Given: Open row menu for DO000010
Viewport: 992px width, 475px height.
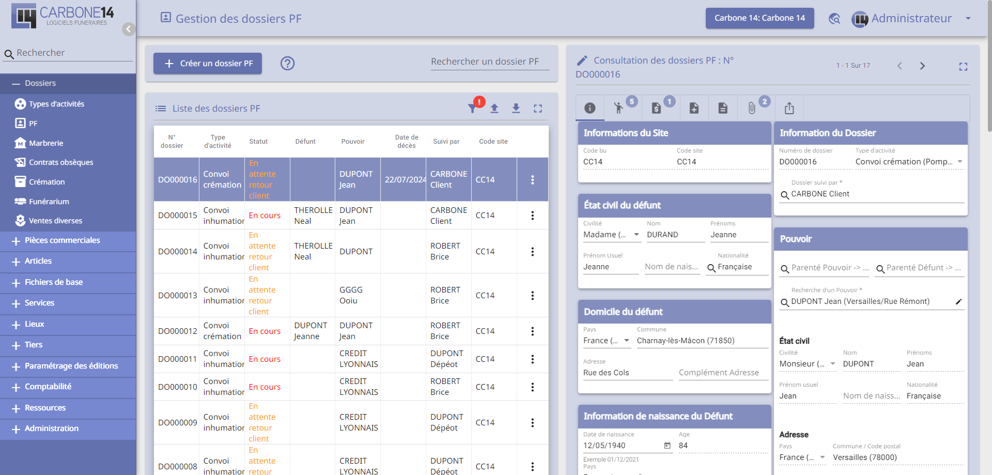Looking at the screenshot, I should coord(533,387).
